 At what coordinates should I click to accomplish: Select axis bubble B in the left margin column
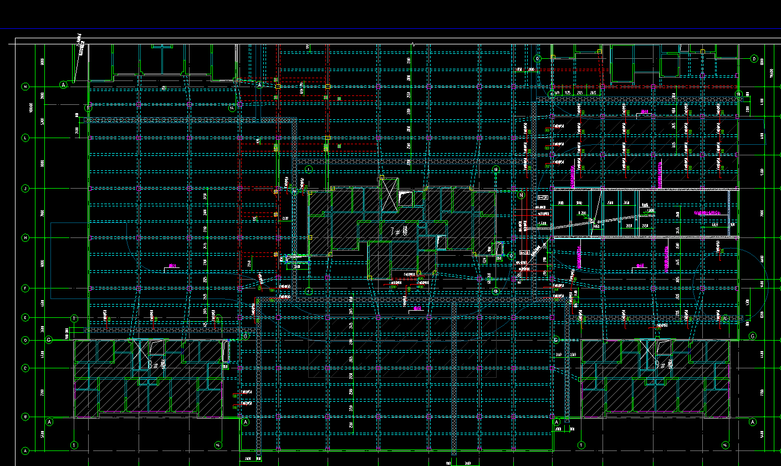point(25,417)
